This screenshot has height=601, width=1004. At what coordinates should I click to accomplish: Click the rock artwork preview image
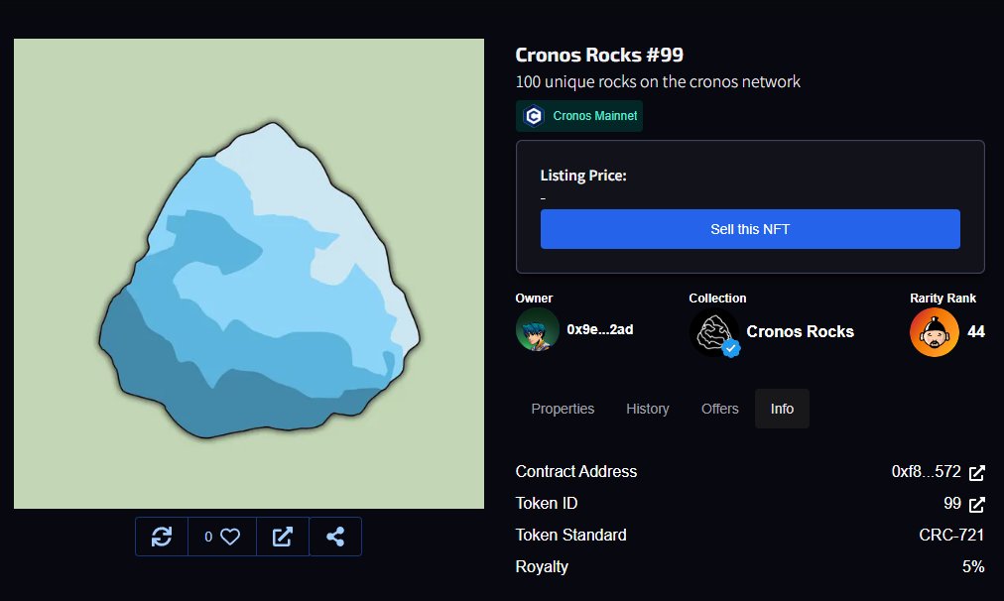click(248, 274)
